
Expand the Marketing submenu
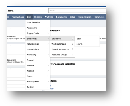coord(38,55)
